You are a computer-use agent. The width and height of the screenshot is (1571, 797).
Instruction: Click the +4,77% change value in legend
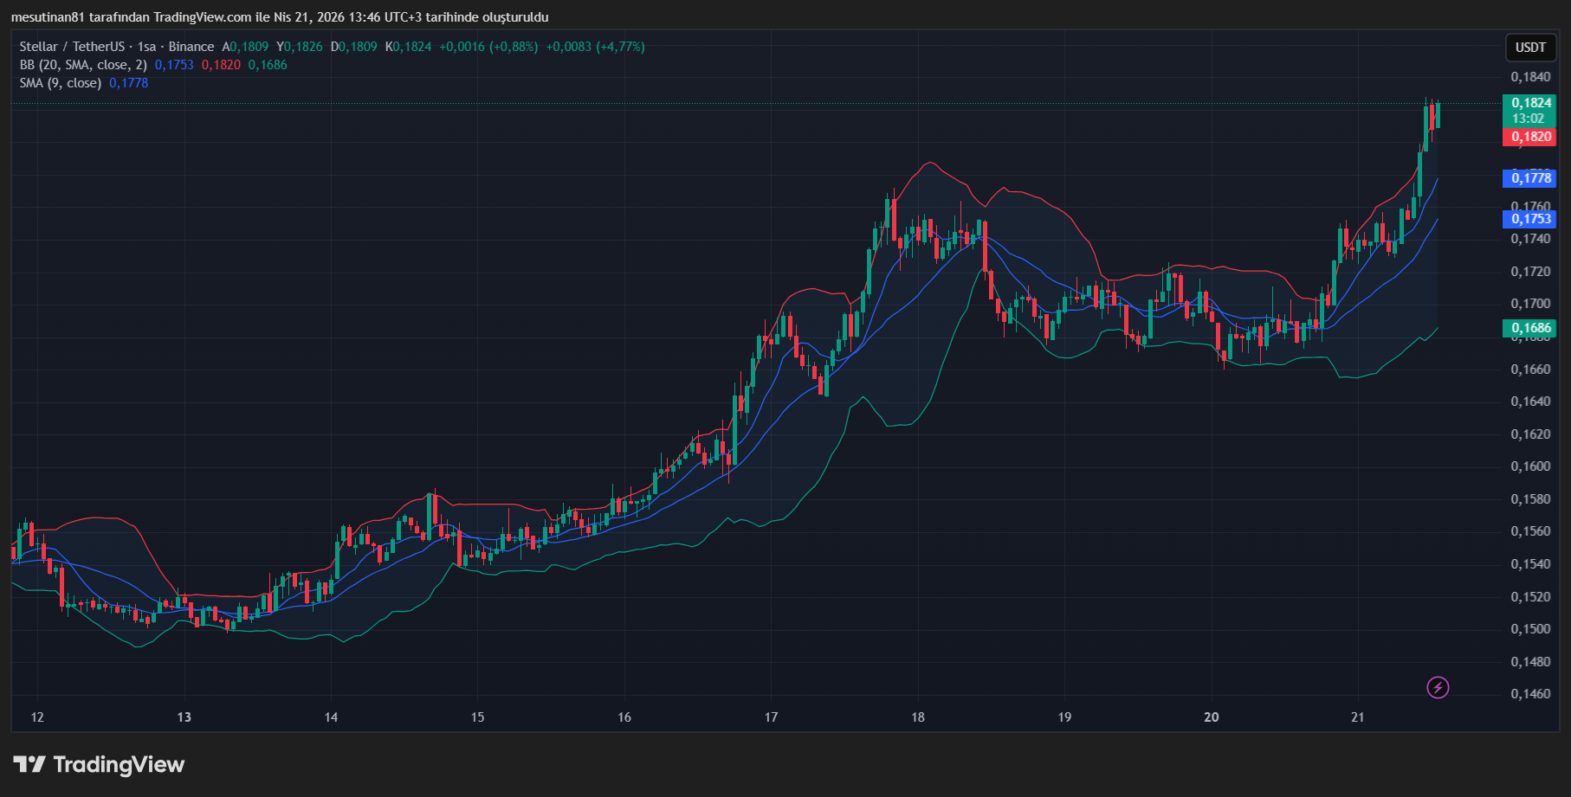pos(618,47)
